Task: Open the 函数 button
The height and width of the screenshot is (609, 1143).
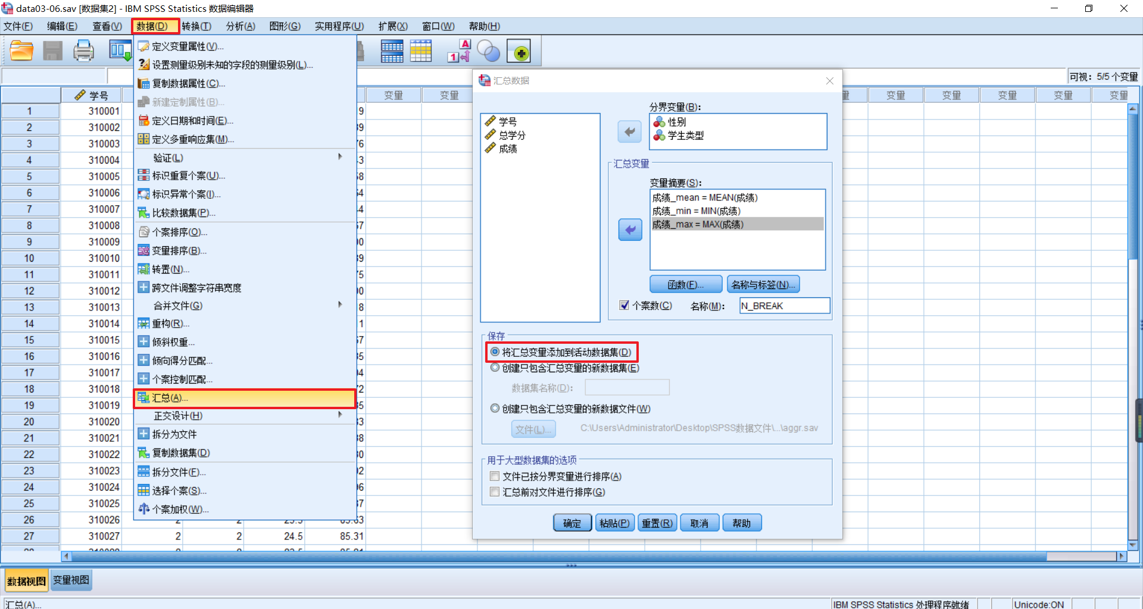Action: tap(686, 285)
